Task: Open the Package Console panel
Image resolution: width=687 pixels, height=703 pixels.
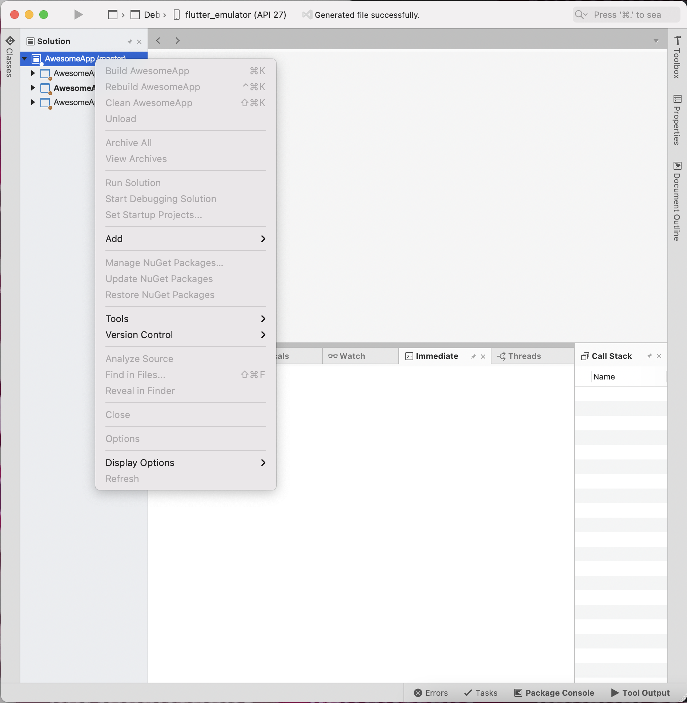Action: [554, 692]
